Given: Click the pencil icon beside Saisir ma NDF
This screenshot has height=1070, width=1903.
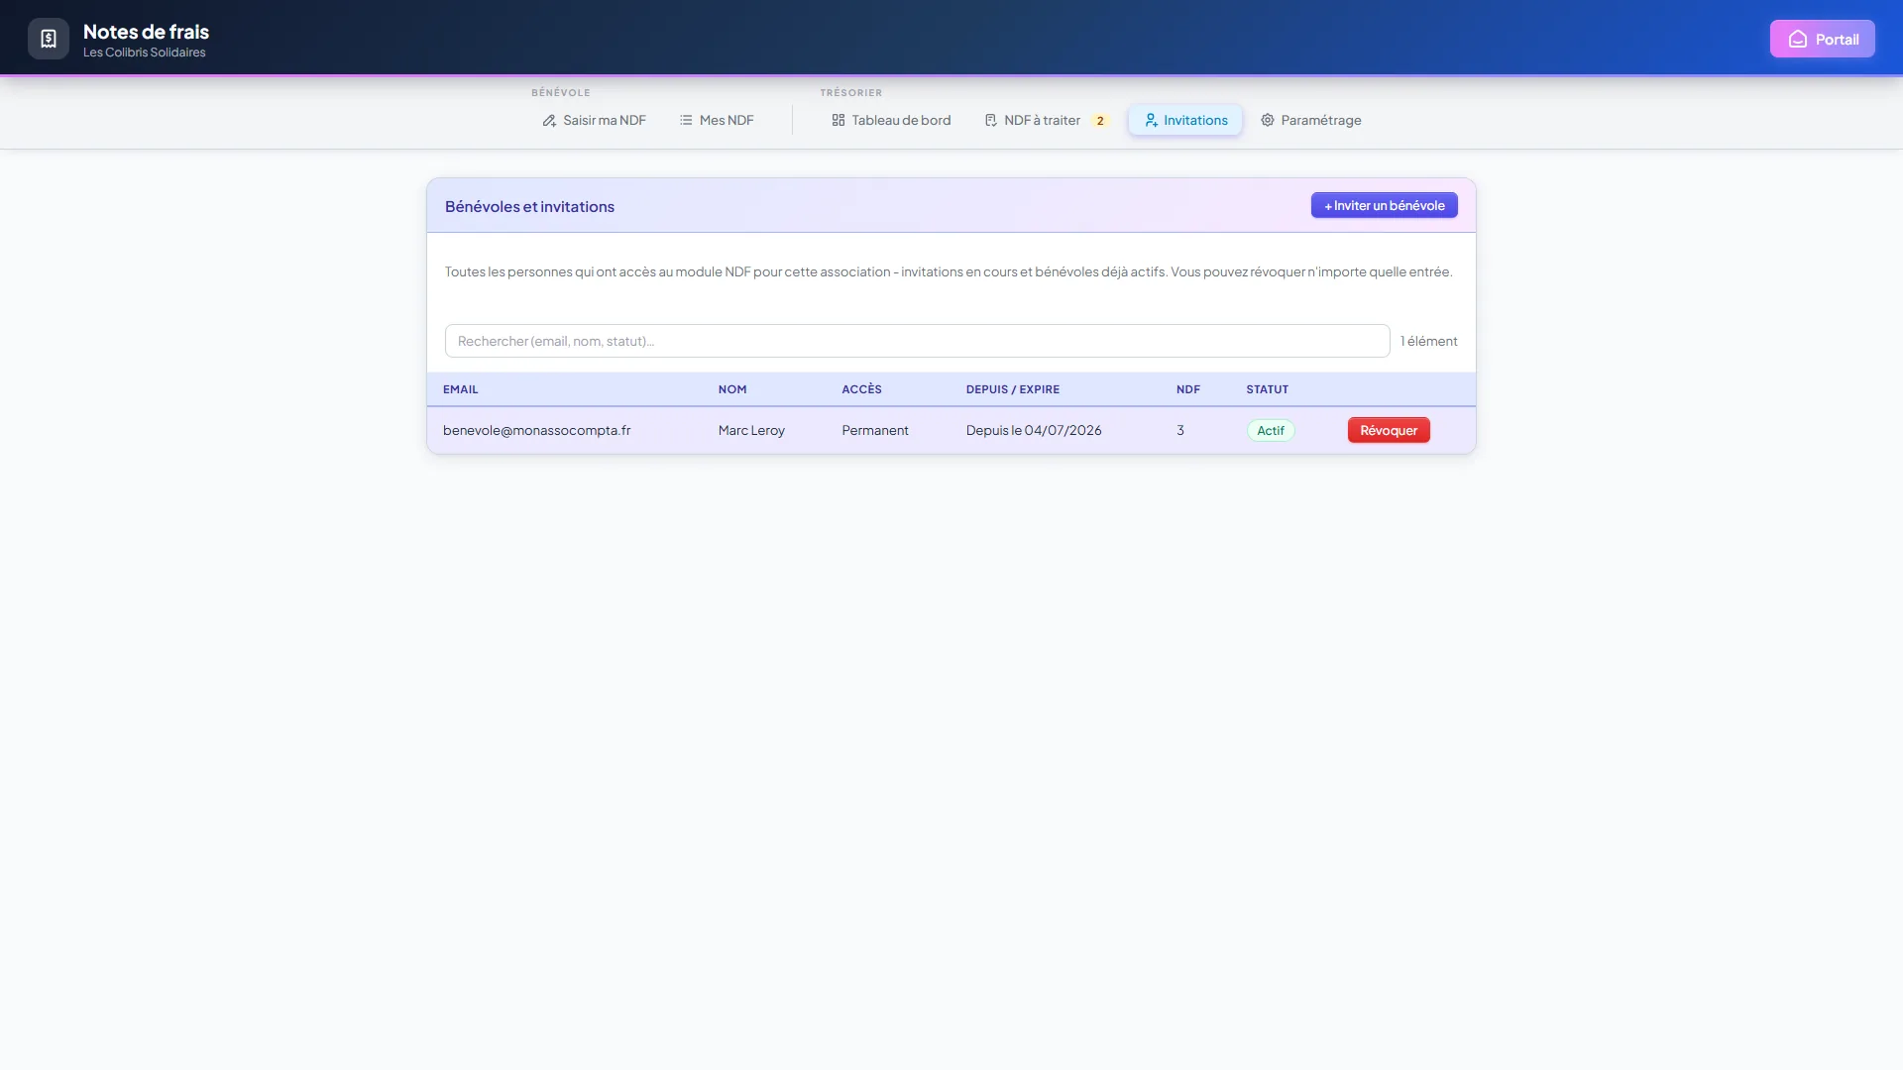Looking at the screenshot, I should [x=549, y=120].
